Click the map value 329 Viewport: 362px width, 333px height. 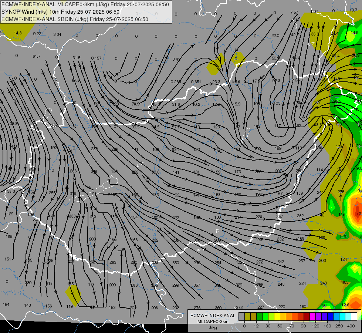[239, 285]
